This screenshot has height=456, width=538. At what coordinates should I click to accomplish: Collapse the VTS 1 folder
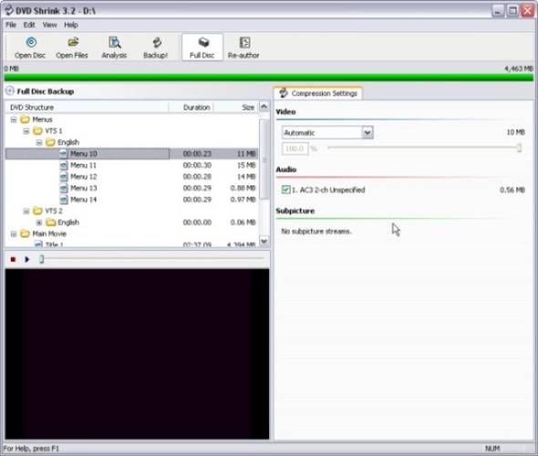pyautogui.click(x=26, y=131)
